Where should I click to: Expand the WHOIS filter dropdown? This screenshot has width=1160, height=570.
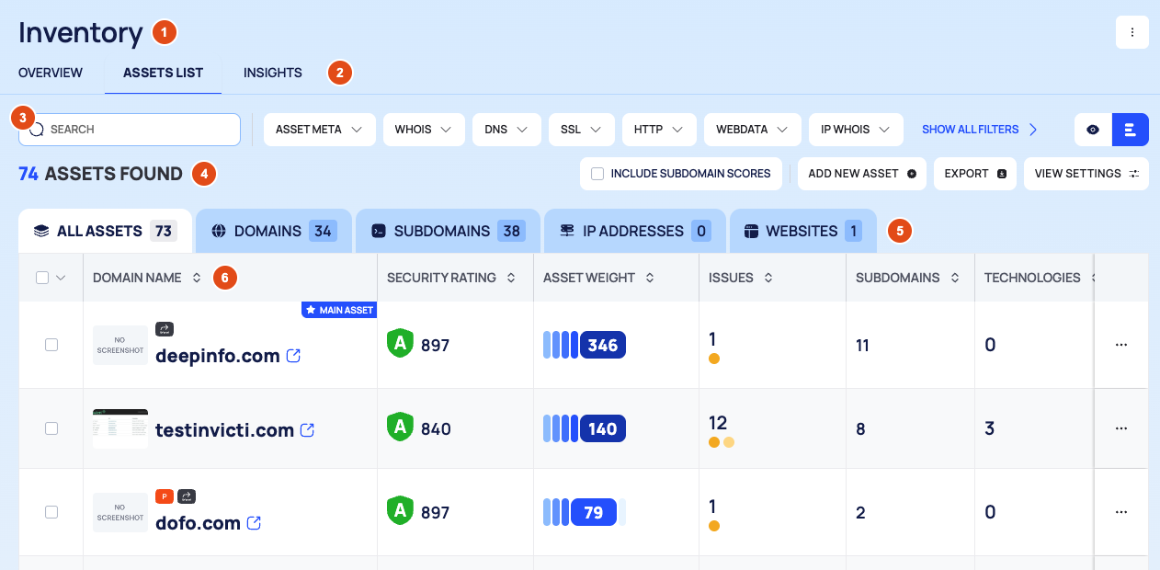click(424, 130)
